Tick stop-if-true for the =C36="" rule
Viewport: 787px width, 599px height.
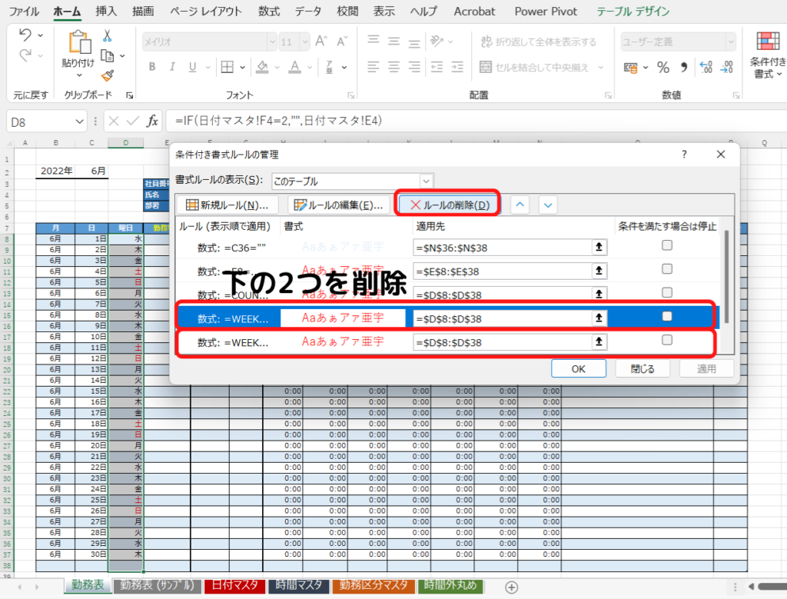[x=667, y=245]
